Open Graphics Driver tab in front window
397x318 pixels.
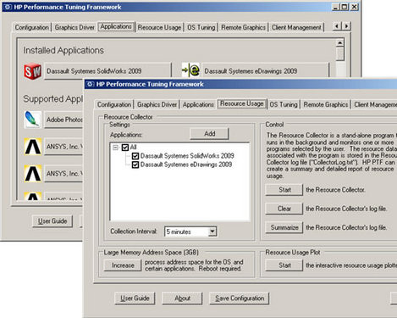(x=157, y=104)
